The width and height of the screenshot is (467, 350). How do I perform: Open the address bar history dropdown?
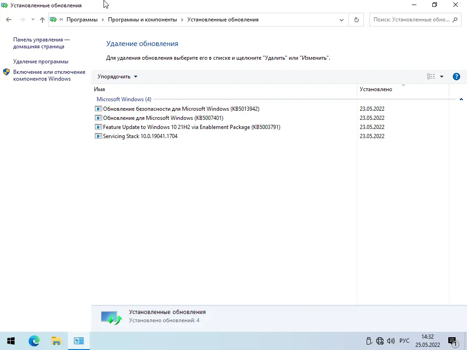(341, 20)
